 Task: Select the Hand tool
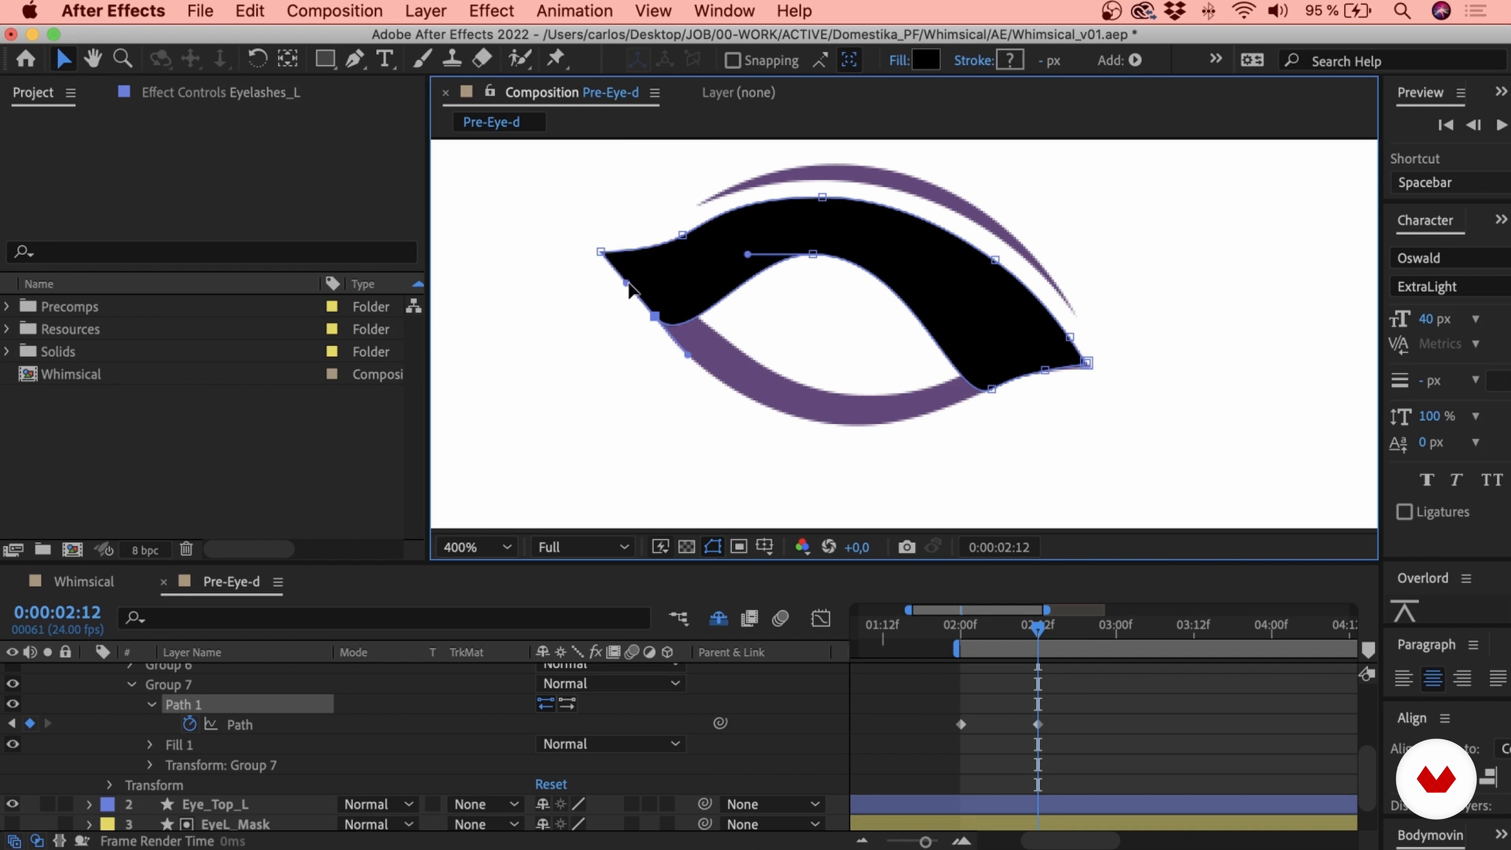[x=92, y=59]
